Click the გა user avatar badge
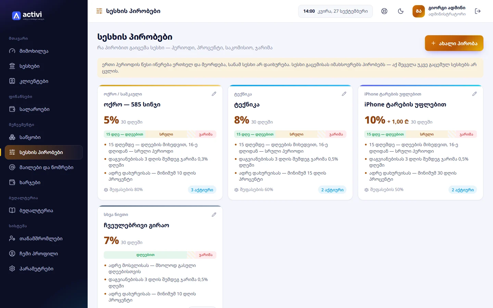Viewport: 493px width, 308px height. (x=419, y=11)
